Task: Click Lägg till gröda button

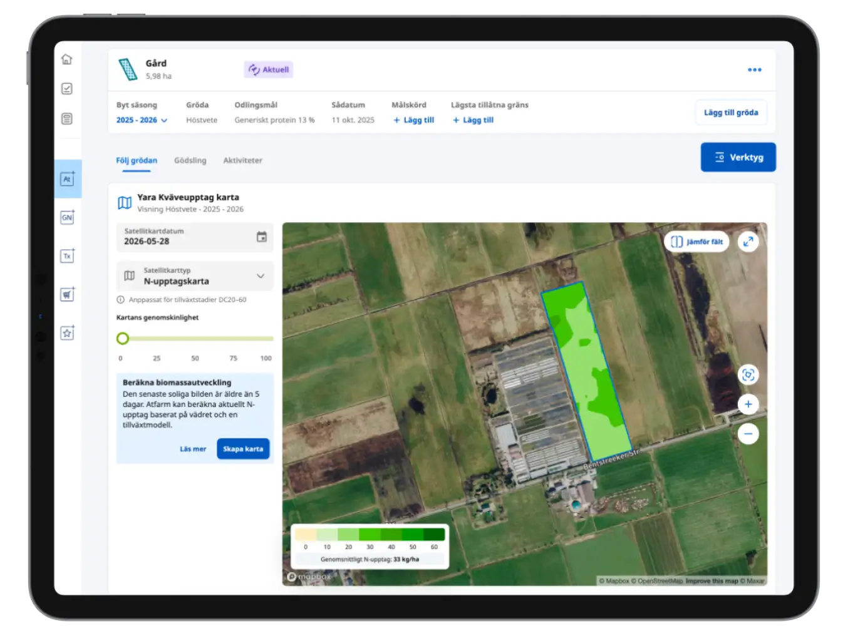Action: [731, 113]
